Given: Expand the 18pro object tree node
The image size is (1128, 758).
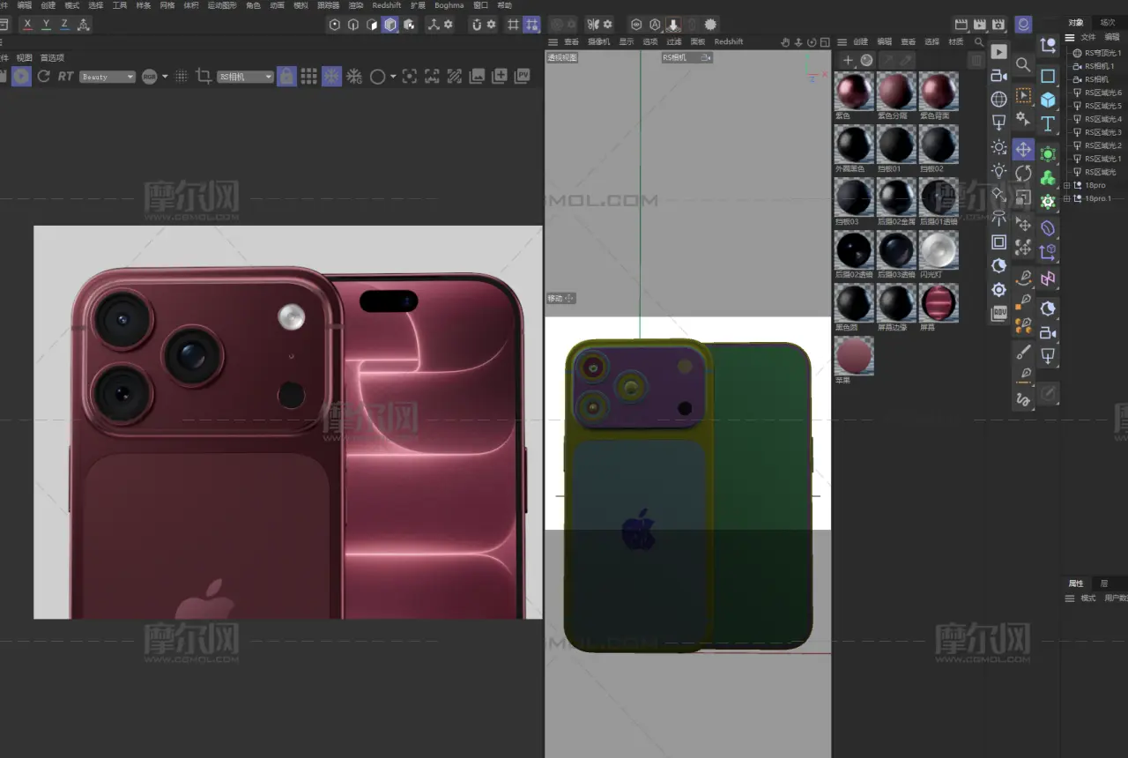Looking at the screenshot, I should pos(1068,185).
